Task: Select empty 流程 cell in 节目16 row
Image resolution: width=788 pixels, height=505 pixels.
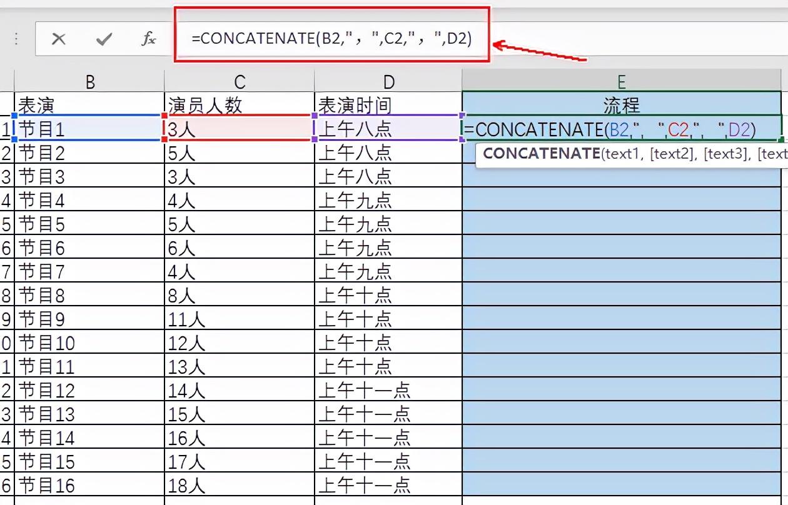Action: point(622,485)
